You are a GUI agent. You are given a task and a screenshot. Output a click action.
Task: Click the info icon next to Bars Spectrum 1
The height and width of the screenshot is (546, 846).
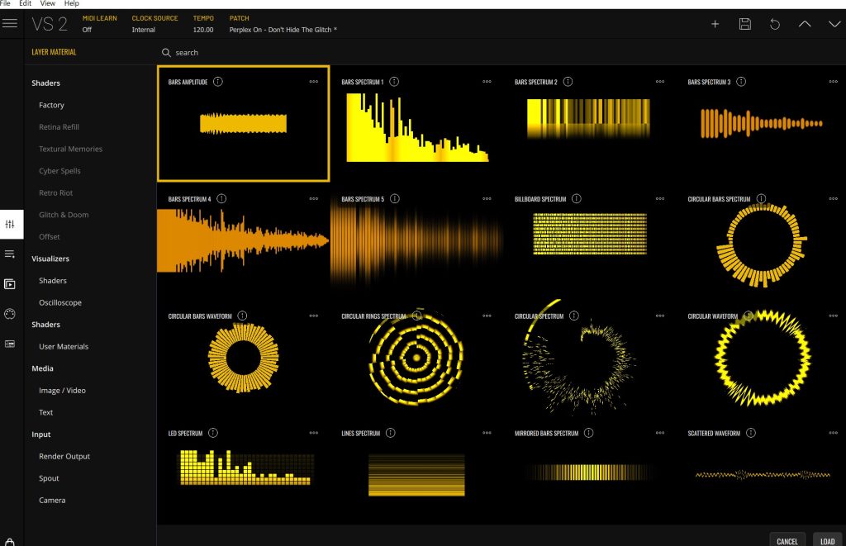(x=394, y=82)
